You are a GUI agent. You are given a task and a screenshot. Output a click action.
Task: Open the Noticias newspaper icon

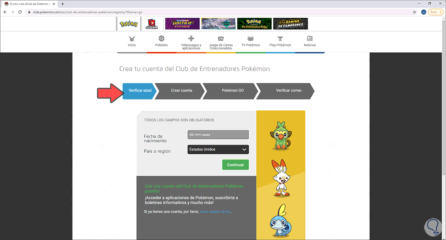pyautogui.click(x=310, y=38)
